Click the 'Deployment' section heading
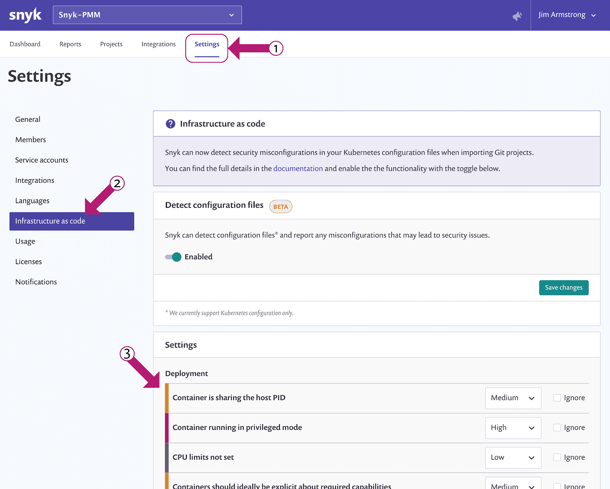 point(186,374)
